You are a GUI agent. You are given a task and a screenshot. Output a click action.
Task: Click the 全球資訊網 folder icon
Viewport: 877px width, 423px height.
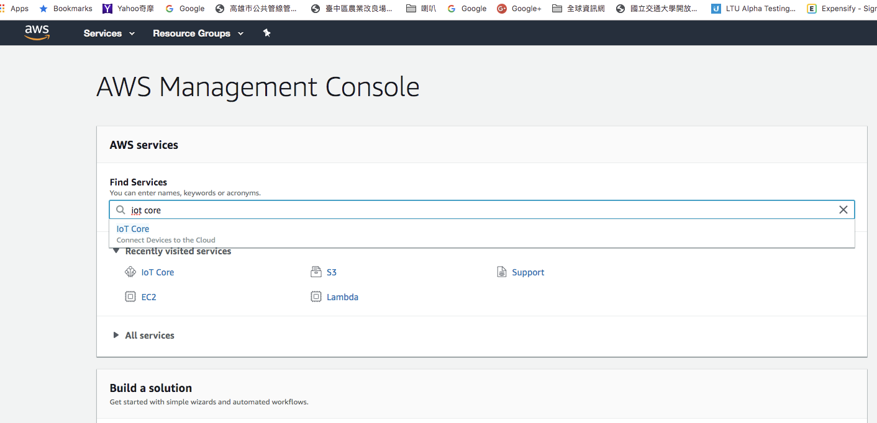tap(557, 9)
